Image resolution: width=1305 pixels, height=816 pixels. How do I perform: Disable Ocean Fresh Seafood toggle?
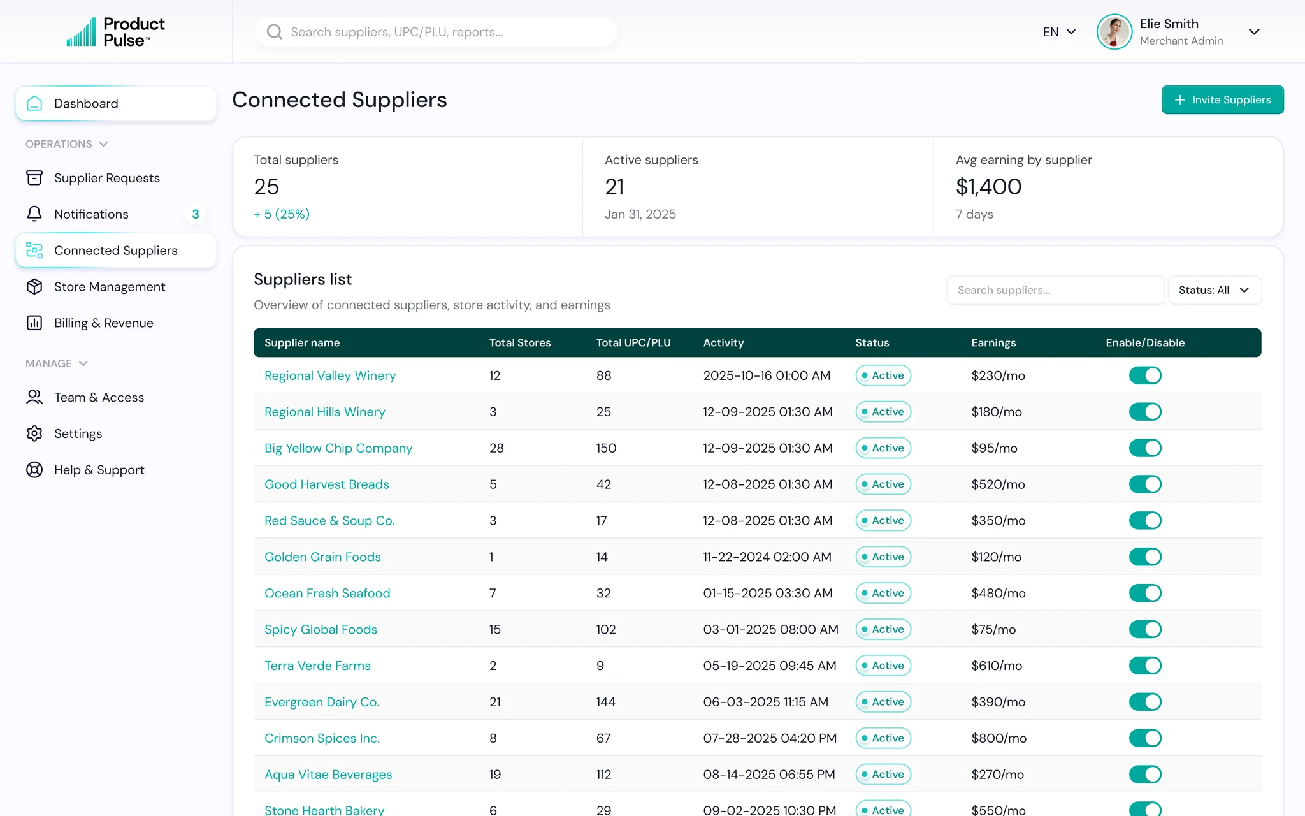pos(1145,594)
